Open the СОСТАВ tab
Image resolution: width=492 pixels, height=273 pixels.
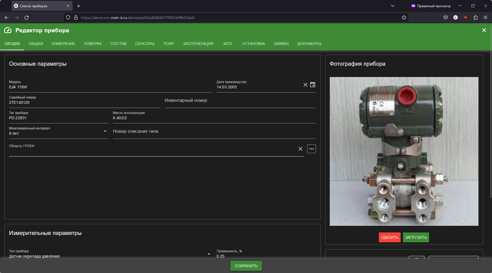click(x=118, y=44)
